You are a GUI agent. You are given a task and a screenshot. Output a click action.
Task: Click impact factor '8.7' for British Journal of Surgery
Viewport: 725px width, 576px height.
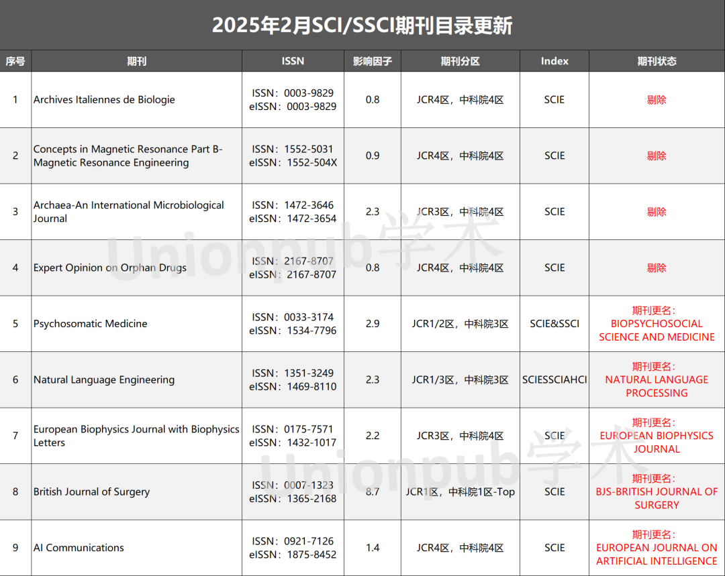pyautogui.click(x=372, y=492)
